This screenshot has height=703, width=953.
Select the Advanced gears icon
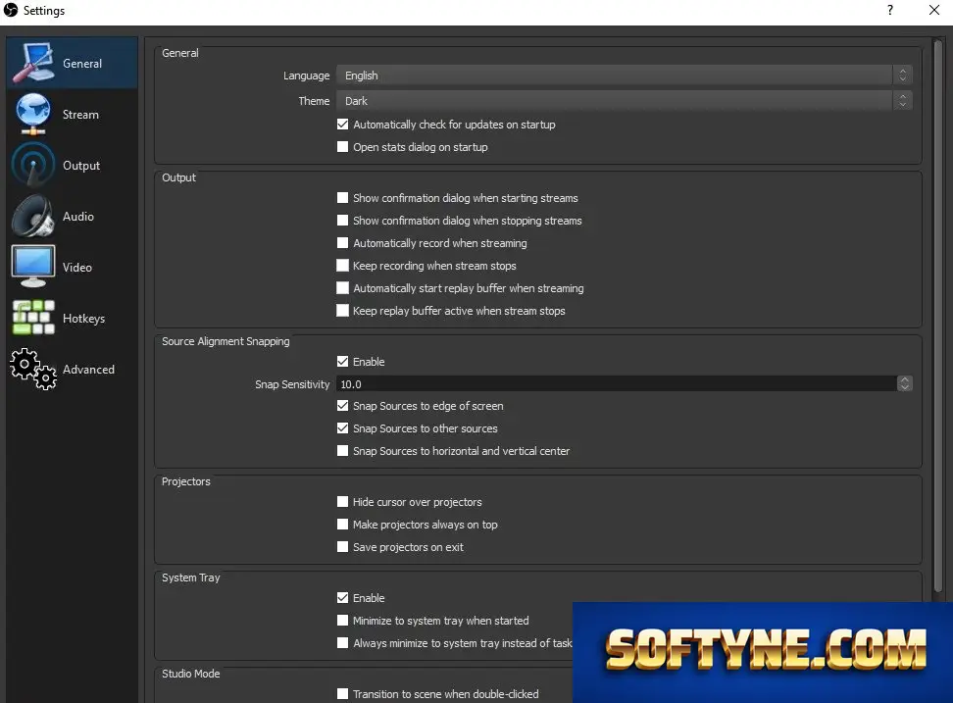[x=33, y=369]
